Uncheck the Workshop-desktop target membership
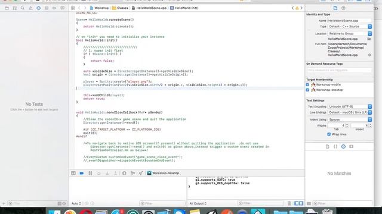The height and width of the screenshot is (214, 382). point(307,90)
